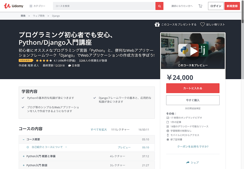Click the 18個のダウンロード可能なリソース file icon
This screenshot has height=169, width=244.
tap(167, 126)
